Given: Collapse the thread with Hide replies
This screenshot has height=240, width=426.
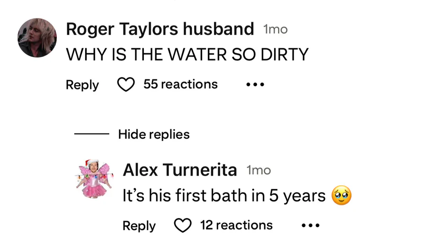Looking at the screenshot, I should [x=154, y=134].
